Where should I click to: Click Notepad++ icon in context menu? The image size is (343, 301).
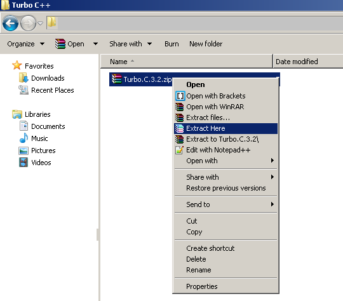179,150
